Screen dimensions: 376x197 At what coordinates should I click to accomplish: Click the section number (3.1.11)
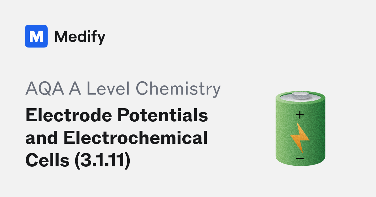[102, 161]
